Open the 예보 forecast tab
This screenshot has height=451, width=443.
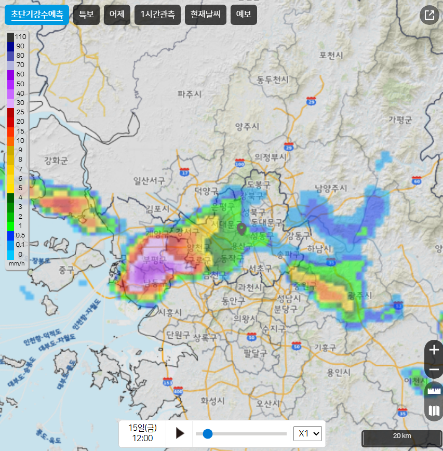[x=244, y=15]
